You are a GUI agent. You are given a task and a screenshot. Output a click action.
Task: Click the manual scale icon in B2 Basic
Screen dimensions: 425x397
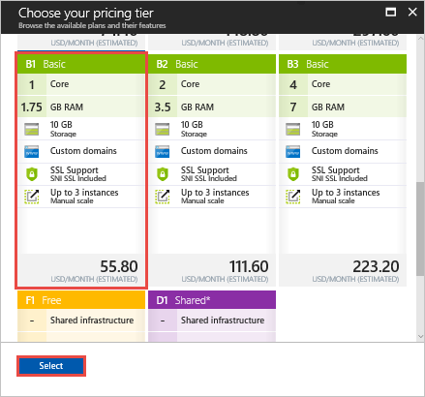[x=163, y=197]
